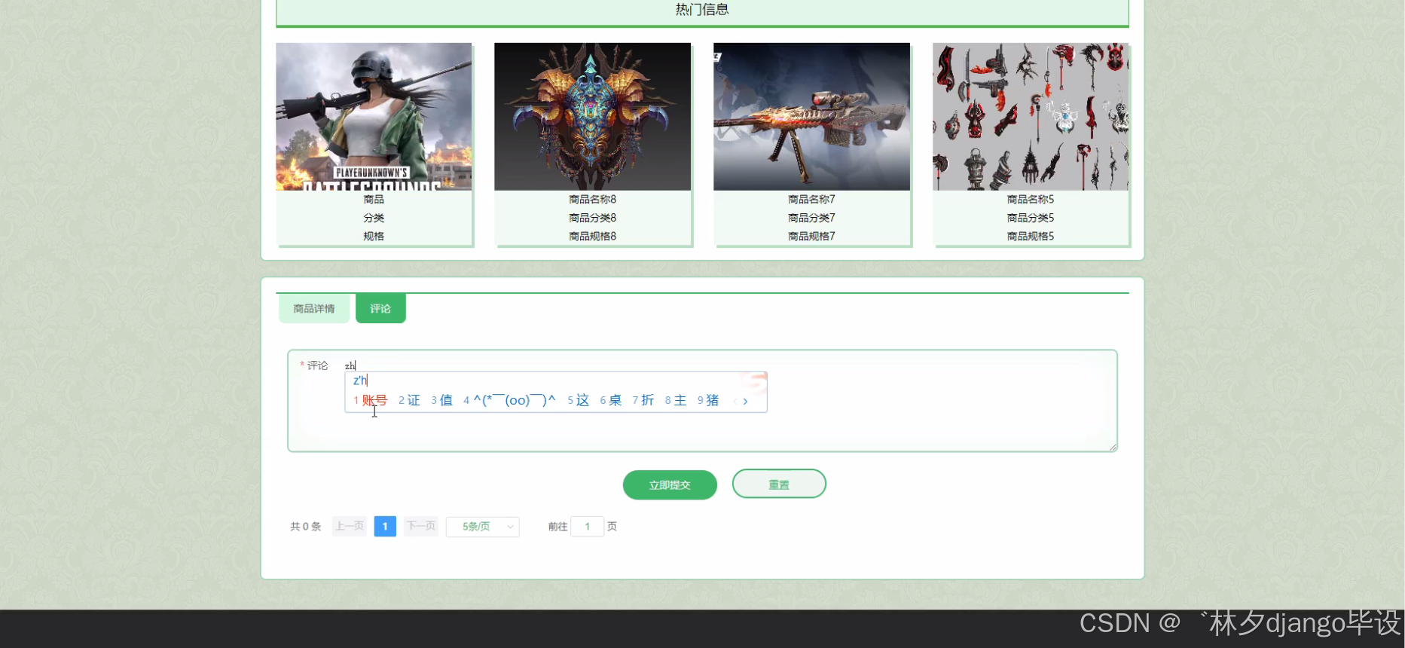Click the 下一页 next page button
The height and width of the screenshot is (648, 1405).
tap(421, 526)
